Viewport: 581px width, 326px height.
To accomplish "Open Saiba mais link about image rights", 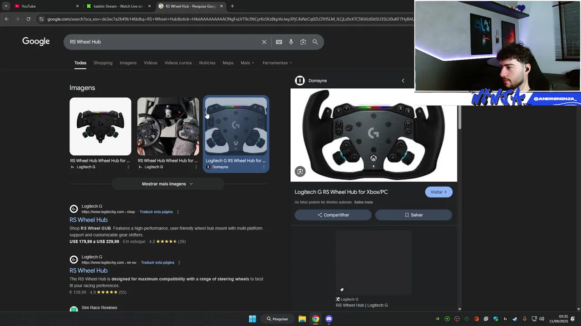I will click(x=363, y=202).
